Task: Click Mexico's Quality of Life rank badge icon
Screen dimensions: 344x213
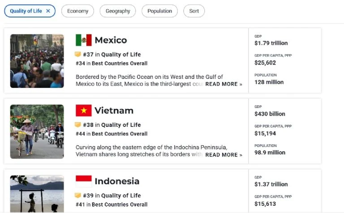Action: [78, 55]
